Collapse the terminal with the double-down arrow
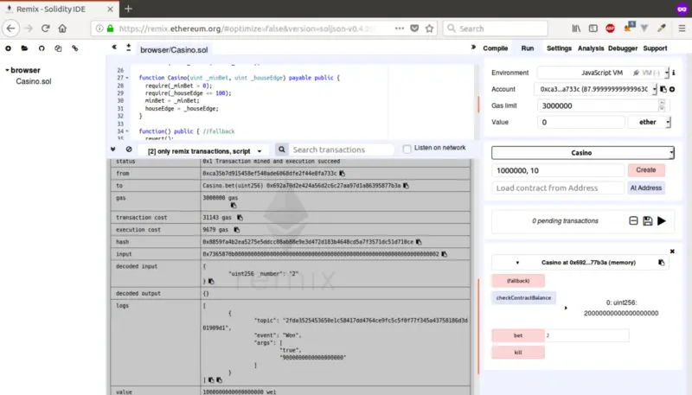The height and width of the screenshot is (395, 692). [113, 150]
